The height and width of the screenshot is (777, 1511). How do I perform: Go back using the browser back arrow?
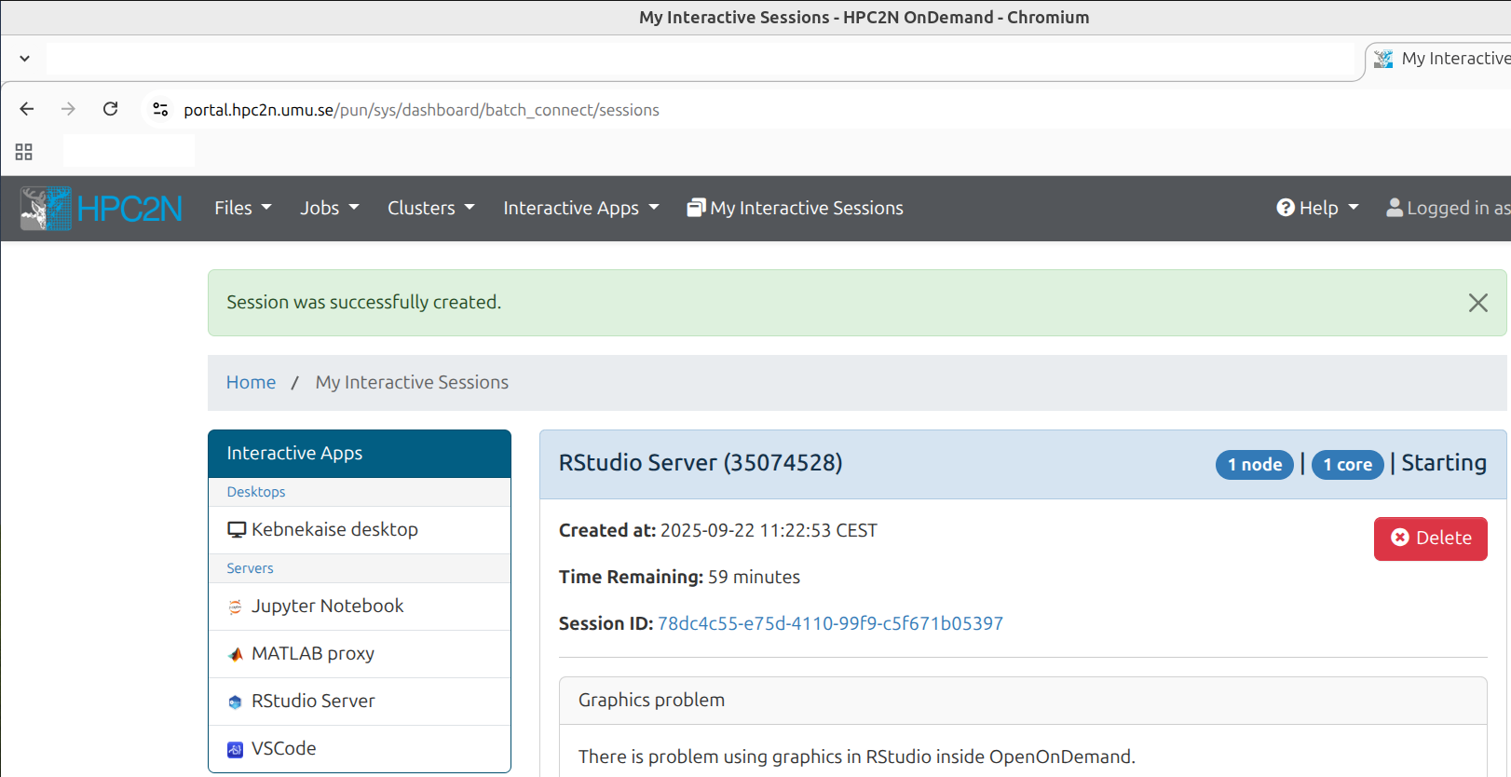27,109
